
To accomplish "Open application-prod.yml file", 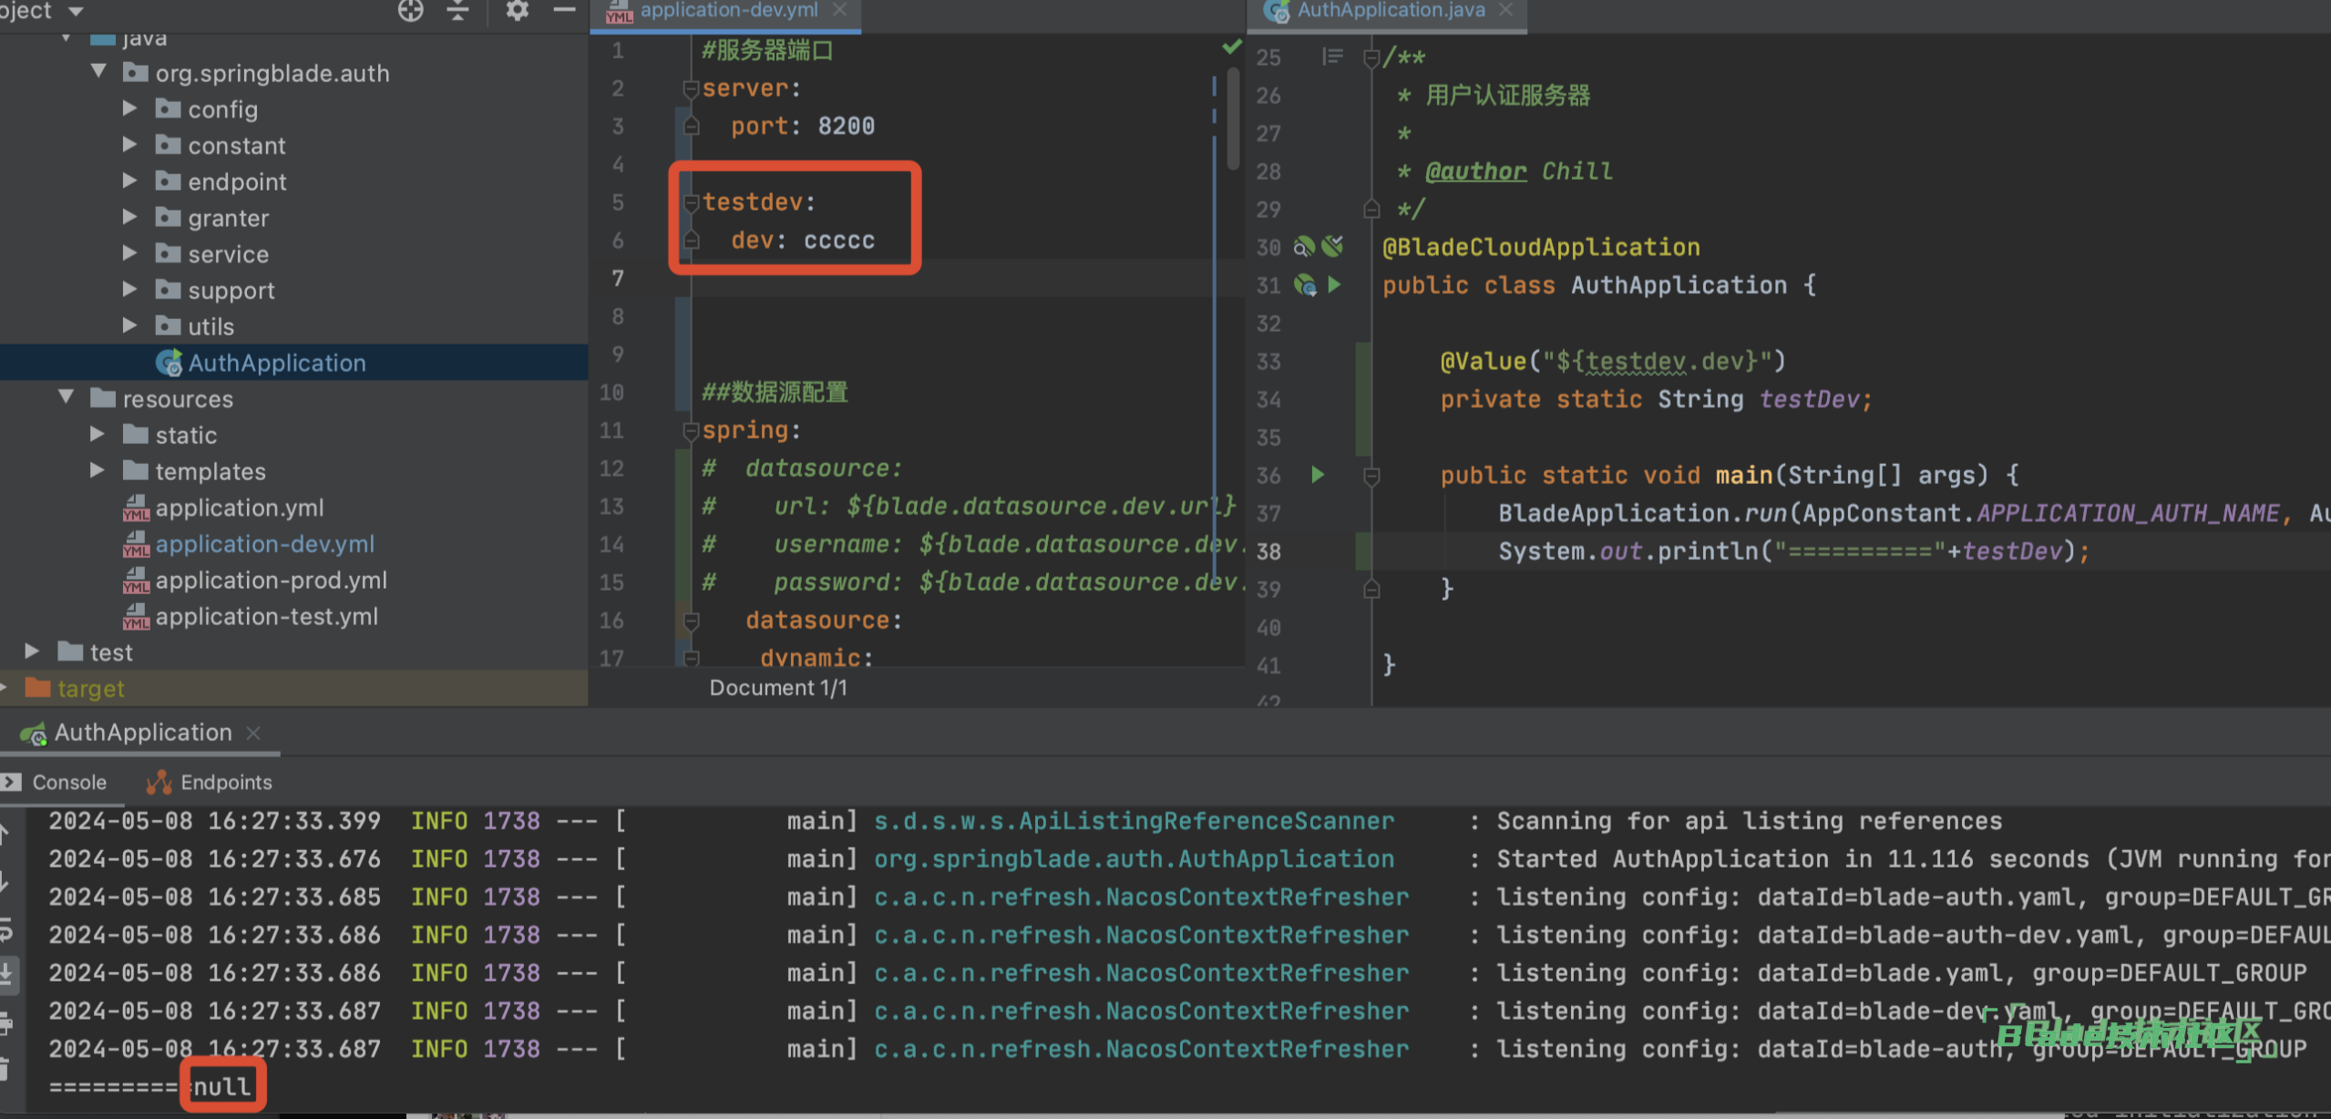I will (271, 580).
